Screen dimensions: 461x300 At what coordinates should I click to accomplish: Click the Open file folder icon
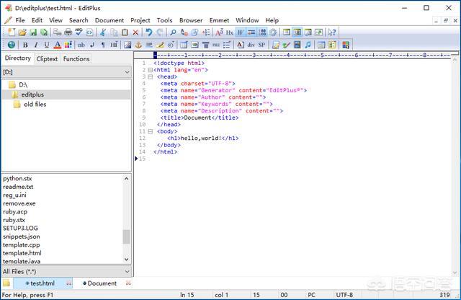(22, 32)
